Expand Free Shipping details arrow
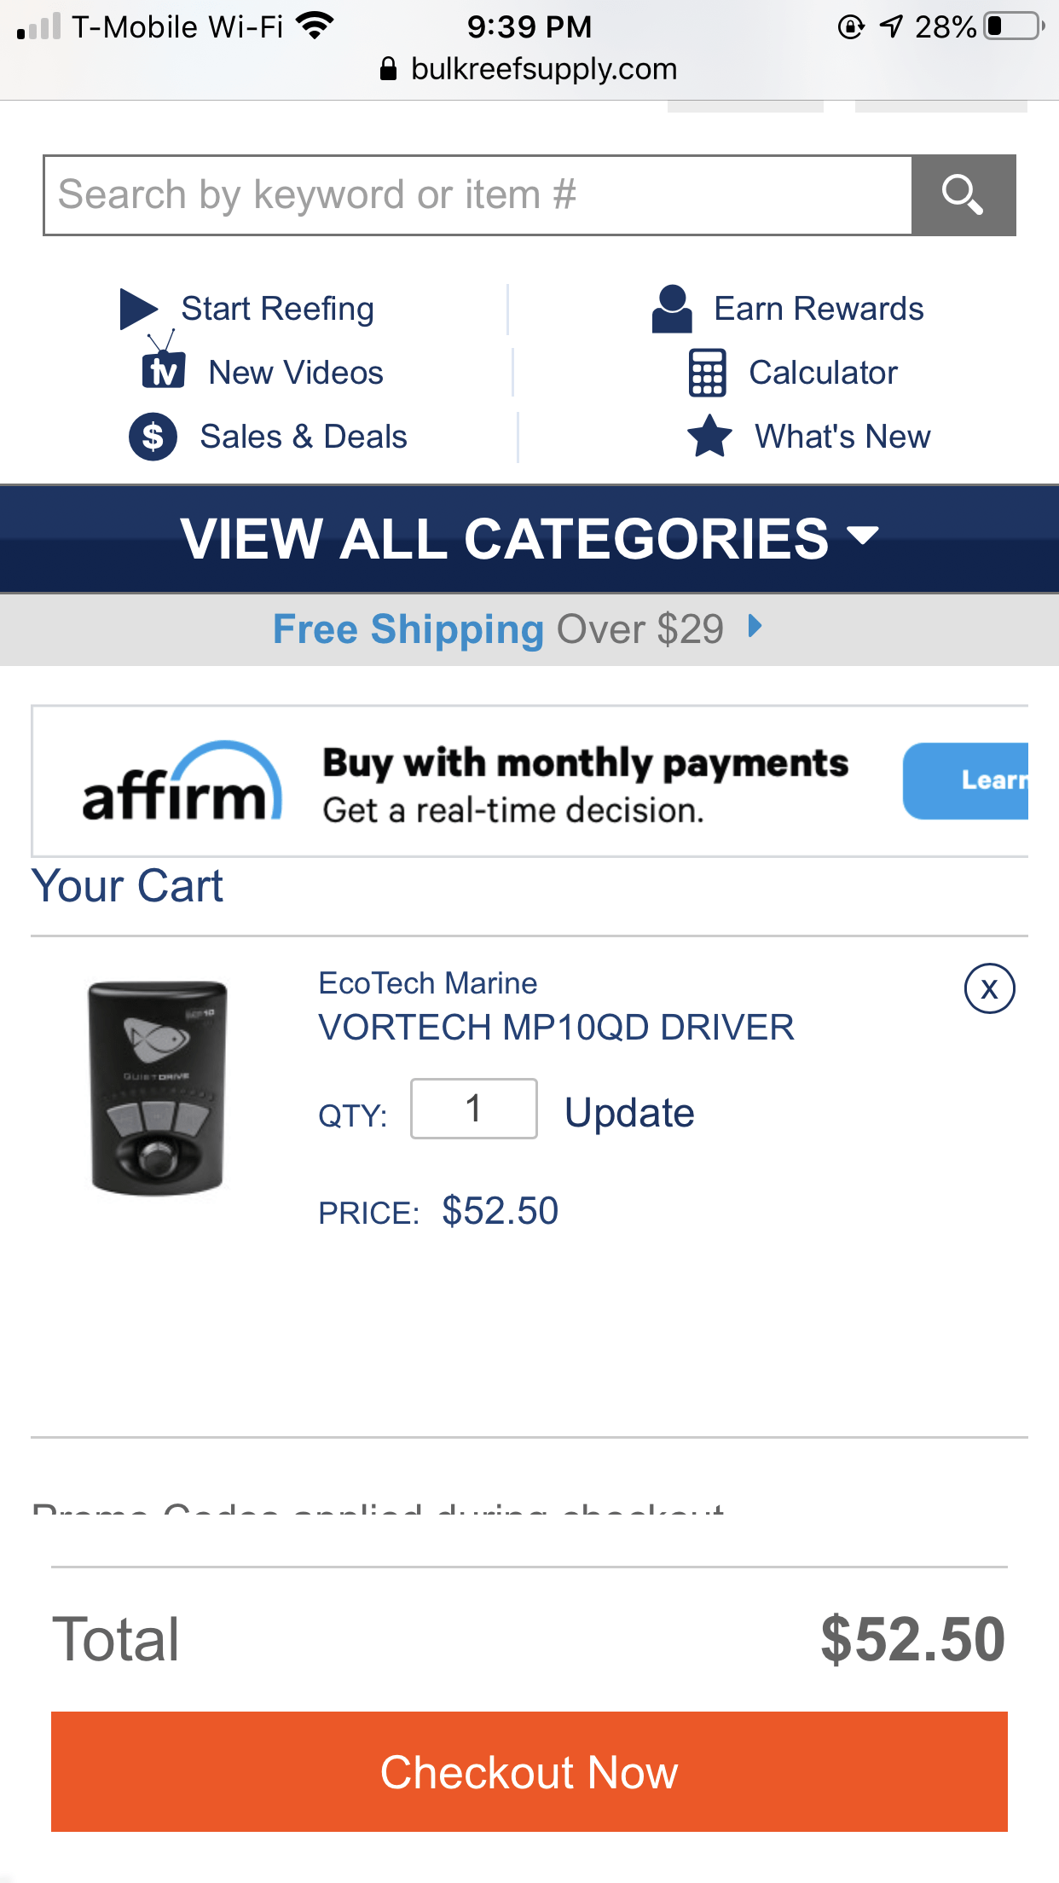 (x=755, y=628)
